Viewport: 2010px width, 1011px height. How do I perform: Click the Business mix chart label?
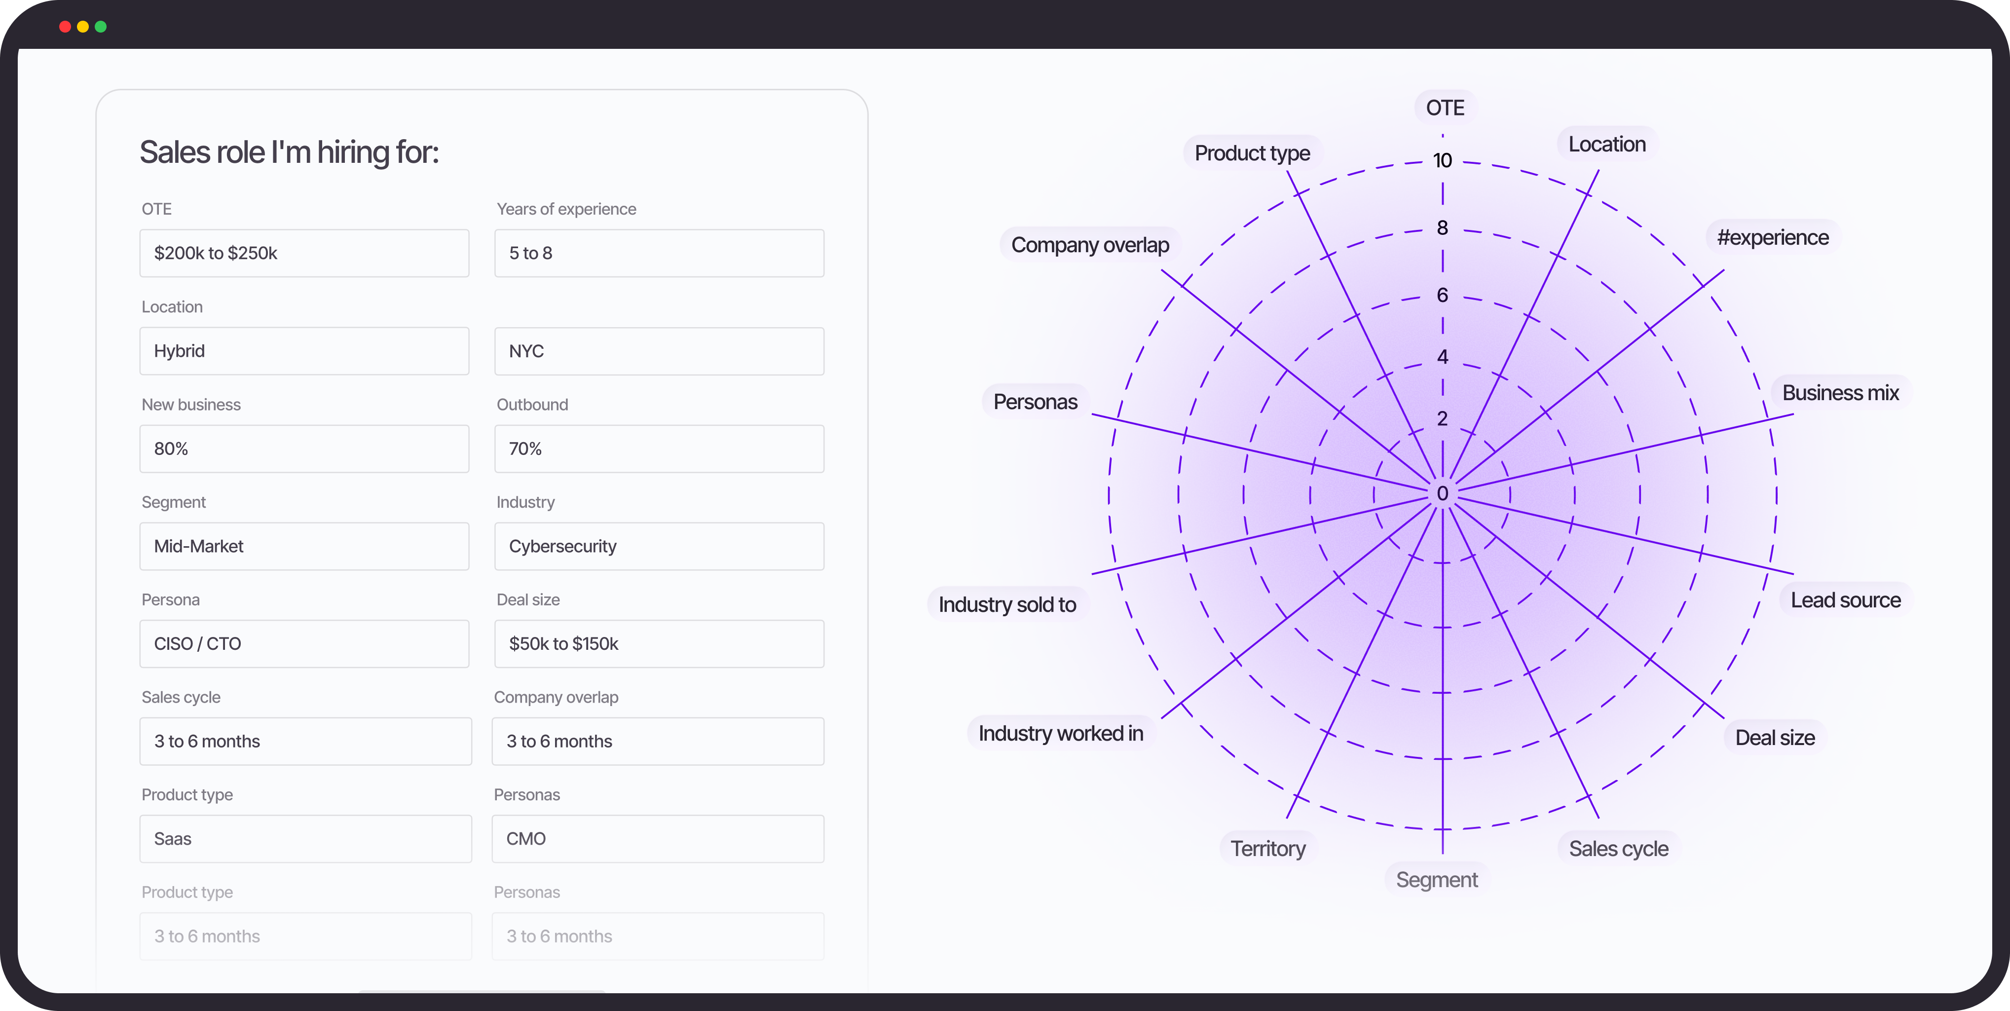1840,392
